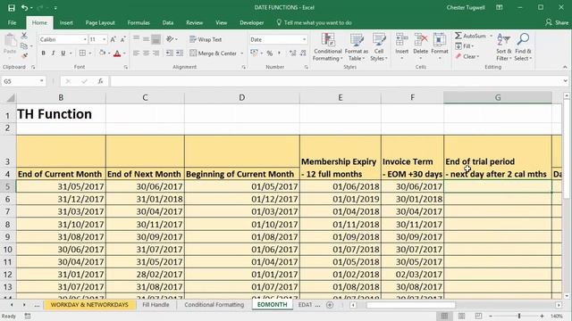The width and height of the screenshot is (572, 321).
Task: Open the font size dropdown
Action: click(x=105, y=39)
